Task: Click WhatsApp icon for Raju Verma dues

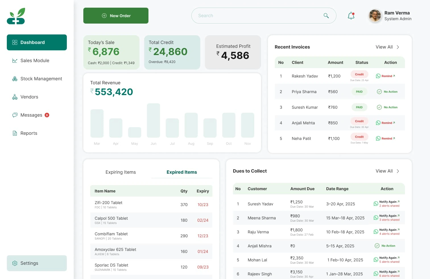Action: pos(376,232)
